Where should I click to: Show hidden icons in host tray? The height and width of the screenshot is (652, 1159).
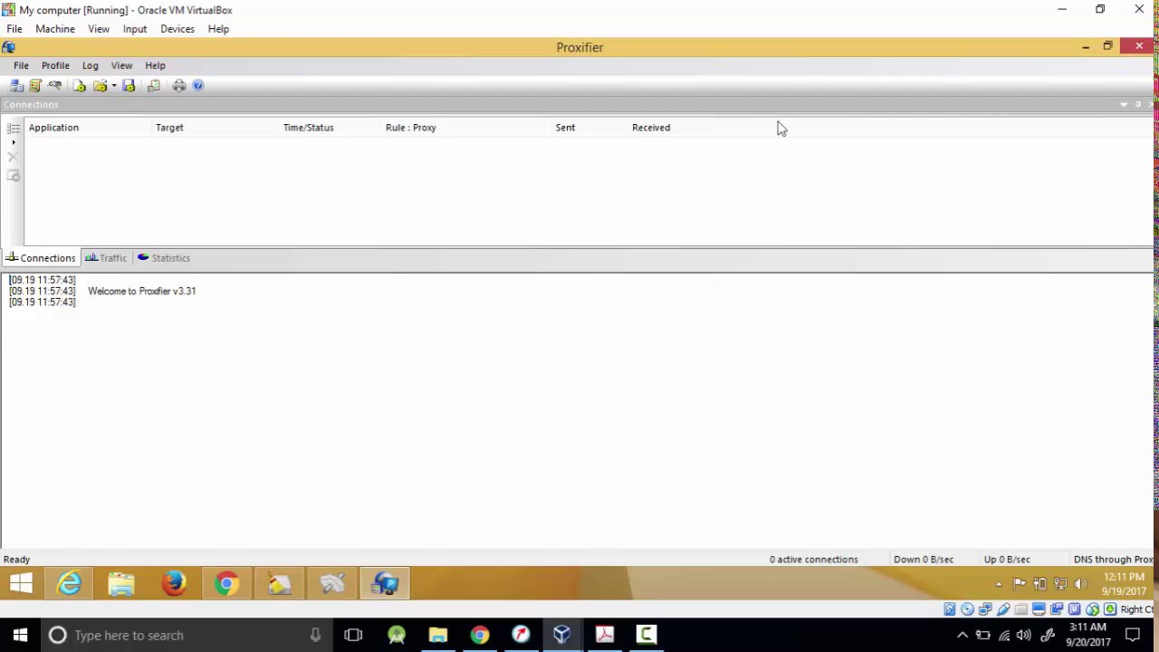pyautogui.click(x=963, y=636)
